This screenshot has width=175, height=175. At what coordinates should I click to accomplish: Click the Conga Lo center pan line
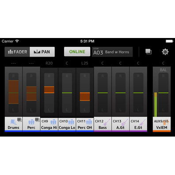pos(67,93)
